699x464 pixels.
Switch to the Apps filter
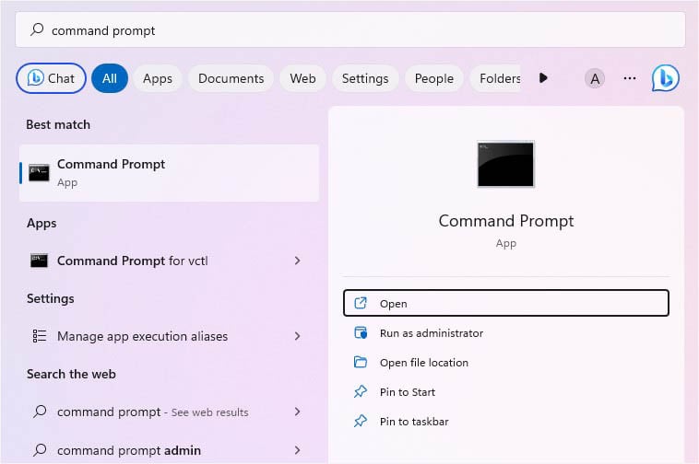point(158,78)
